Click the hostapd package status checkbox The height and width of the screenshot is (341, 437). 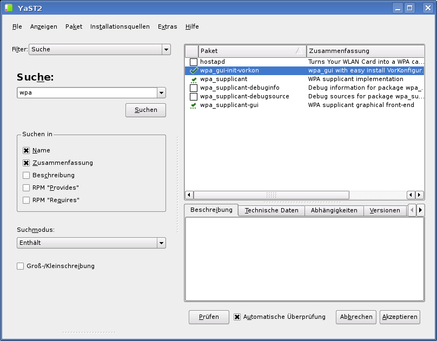pyautogui.click(x=194, y=62)
